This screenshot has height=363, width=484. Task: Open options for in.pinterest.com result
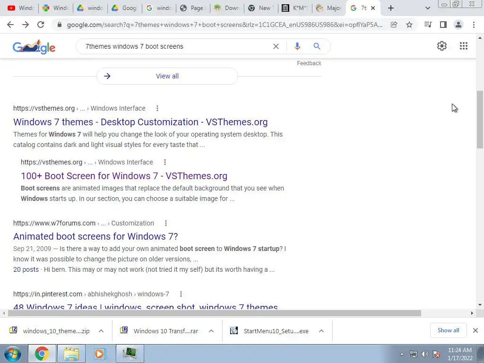pos(181,294)
